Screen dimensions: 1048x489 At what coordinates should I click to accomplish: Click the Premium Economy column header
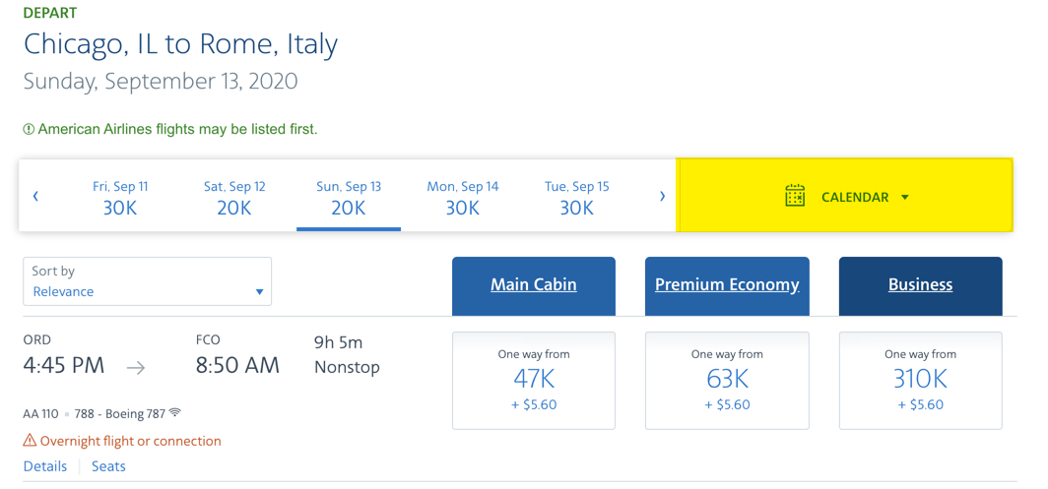(x=727, y=286)
